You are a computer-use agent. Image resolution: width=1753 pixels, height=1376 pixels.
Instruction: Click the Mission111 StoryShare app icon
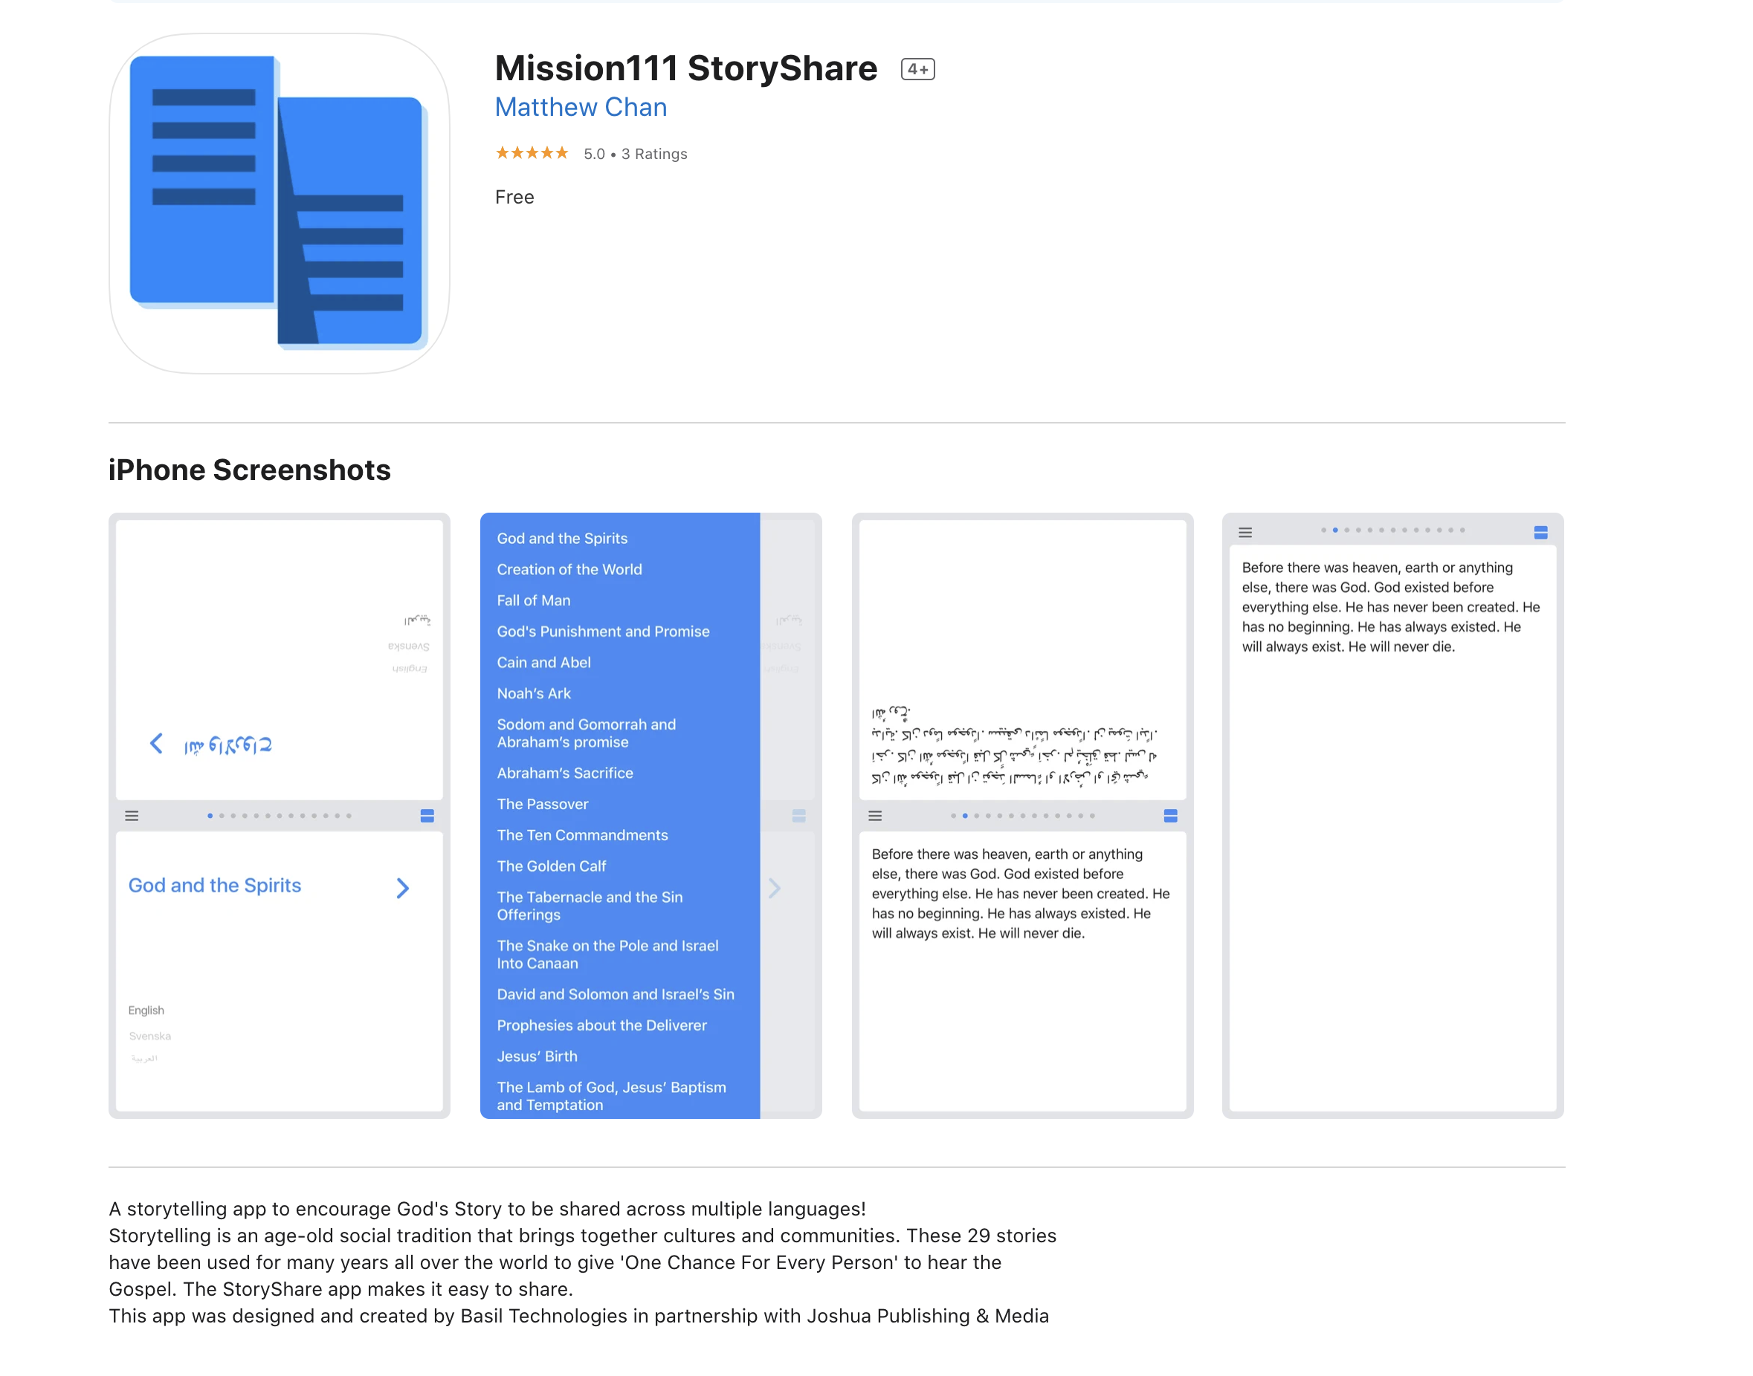pos(279,203)
